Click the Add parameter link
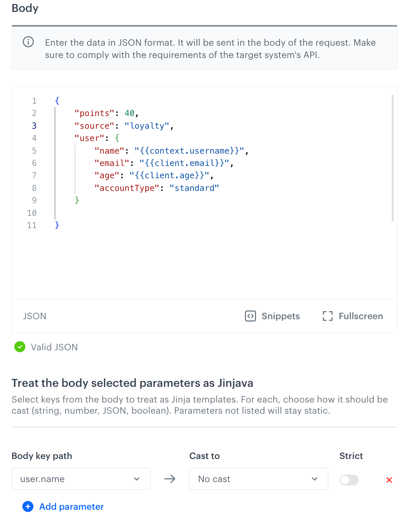This screenshot has width=419, height=527. click(x=71, y=507)
